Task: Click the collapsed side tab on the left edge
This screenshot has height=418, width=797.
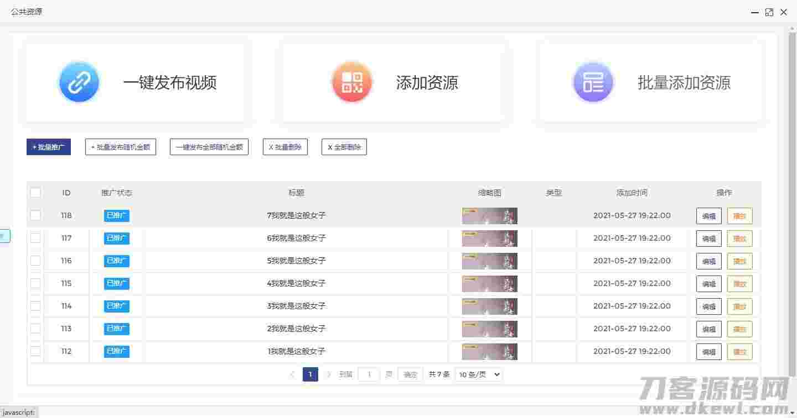Action: point(6,235)
